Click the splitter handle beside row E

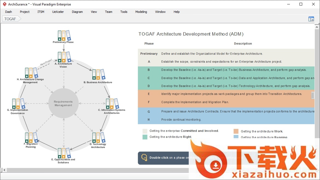coord(313,95)
